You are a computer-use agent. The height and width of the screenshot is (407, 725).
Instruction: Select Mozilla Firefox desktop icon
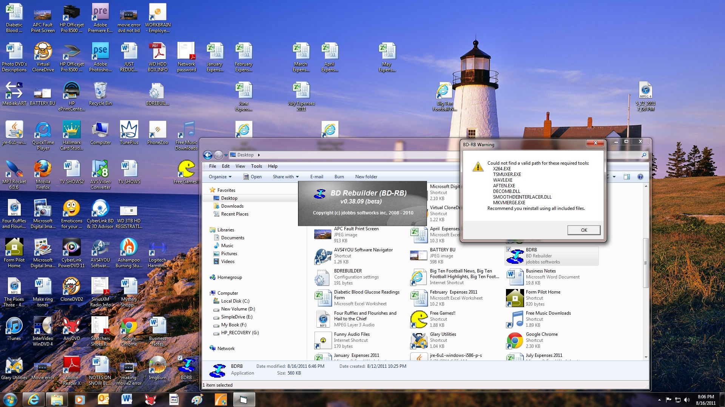point(43,174)
